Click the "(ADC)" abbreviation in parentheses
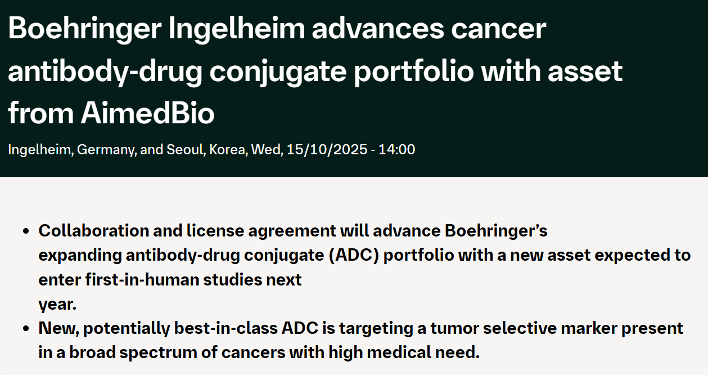The image size is (708, 375). coord(354,255)
